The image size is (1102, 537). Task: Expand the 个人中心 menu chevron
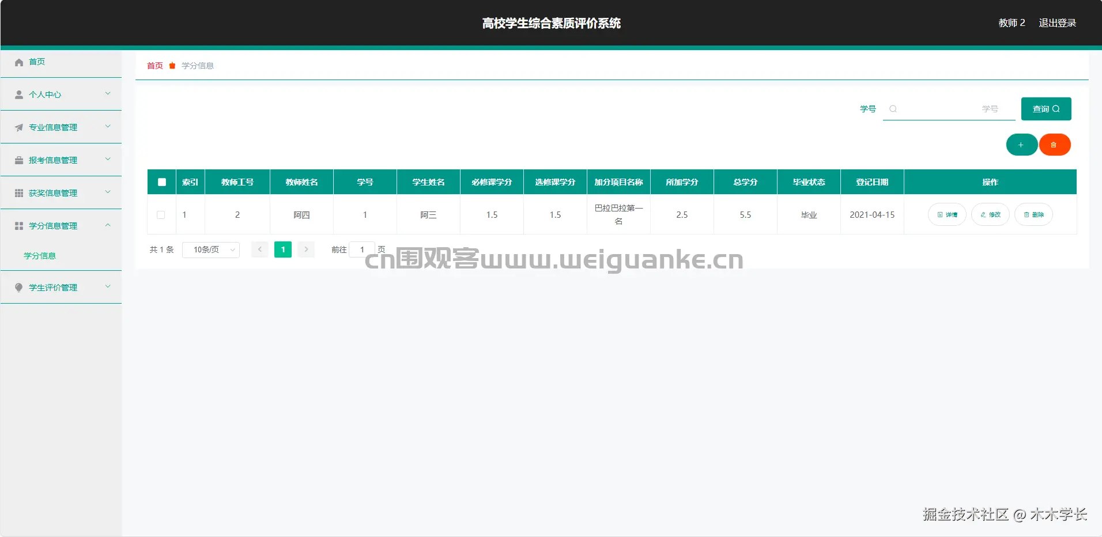click(x=108, y=93)
